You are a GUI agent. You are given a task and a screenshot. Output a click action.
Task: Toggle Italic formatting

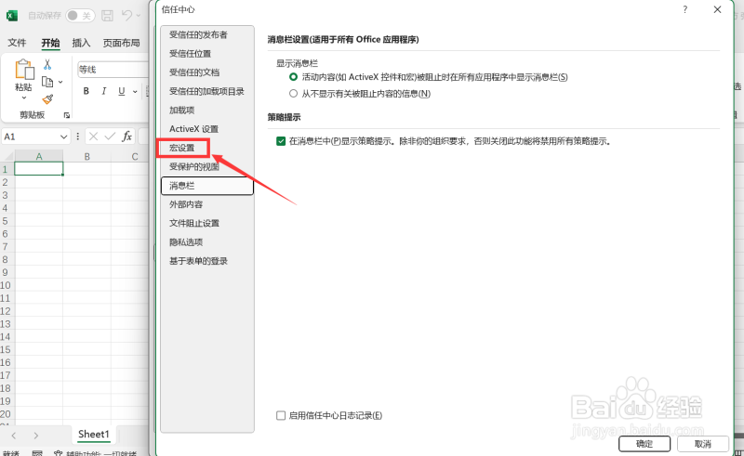click(x=103, y=91)
